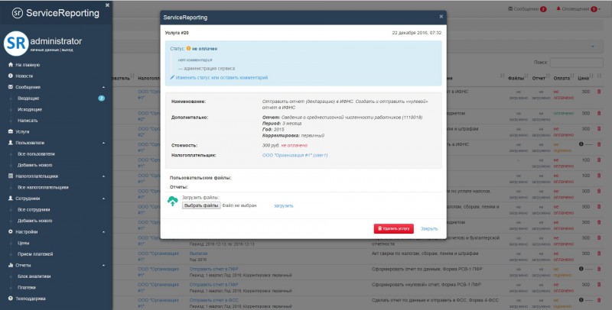
Task: Click Выбрать файлы button
Action: click(x=201, y=205)
